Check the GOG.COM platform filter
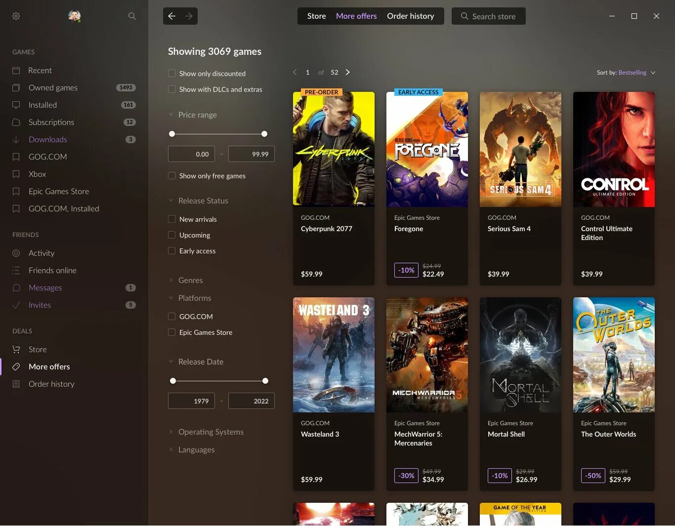Viewport: 675px width, 526px height. coord(172,317)
